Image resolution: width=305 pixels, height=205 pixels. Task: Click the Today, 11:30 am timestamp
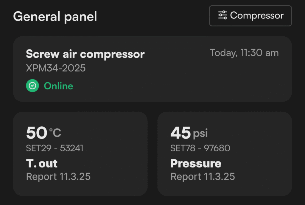[x=244, y=53]
